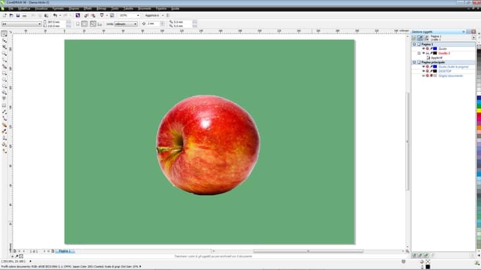Click the black color swatch of Livello 1
Screen dimensions: 481x270
click(435, 53)
